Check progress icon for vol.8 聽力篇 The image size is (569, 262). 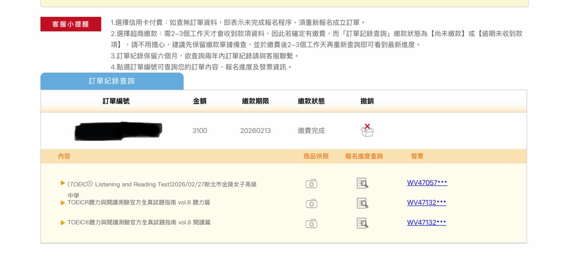[362, 203]
